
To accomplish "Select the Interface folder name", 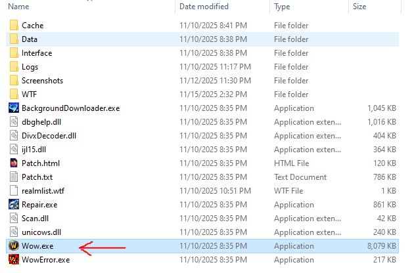I will (x=37, y=53).
